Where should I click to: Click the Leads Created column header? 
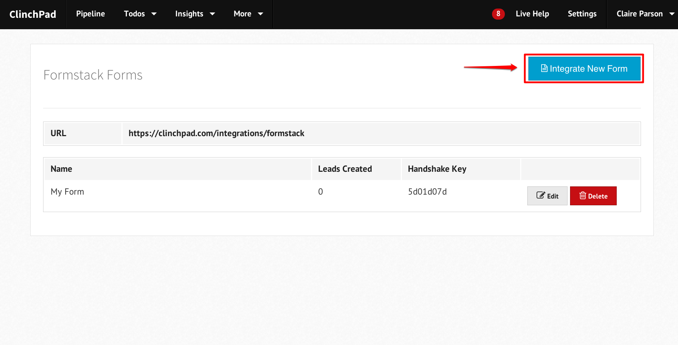tap(345, 169)
